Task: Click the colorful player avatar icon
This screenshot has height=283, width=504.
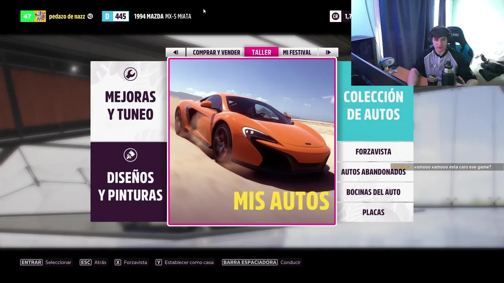Action: (40, 16)
